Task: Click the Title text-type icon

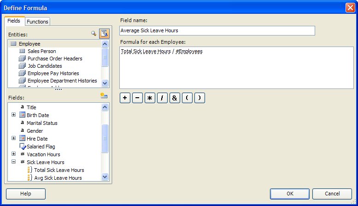Action: 23,107
